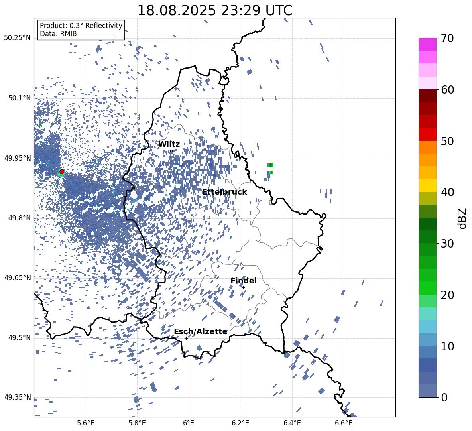Viewport: 472px width, 431px height.
Task: Click the Wiltz station cross marker
Action: [171, 151]
